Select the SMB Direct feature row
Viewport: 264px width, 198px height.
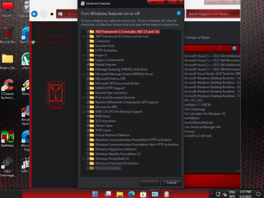(103, 116)
